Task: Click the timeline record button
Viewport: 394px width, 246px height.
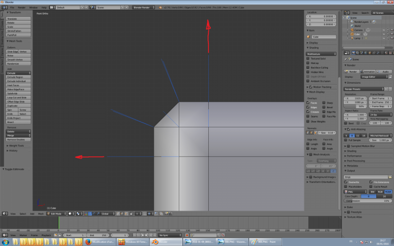Action: pos(187,235)
